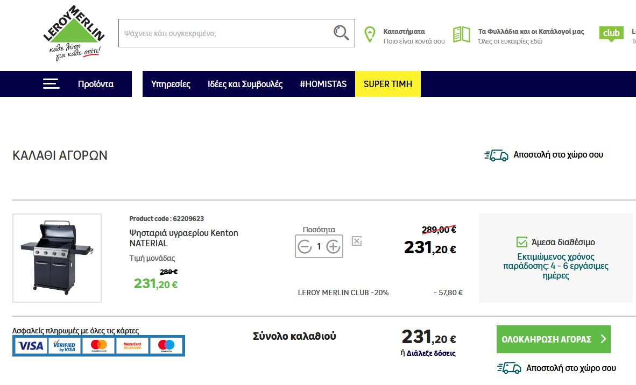Open the Leroy Merlin logo homepage
The image size is (636, 385).
click(74, 33)
